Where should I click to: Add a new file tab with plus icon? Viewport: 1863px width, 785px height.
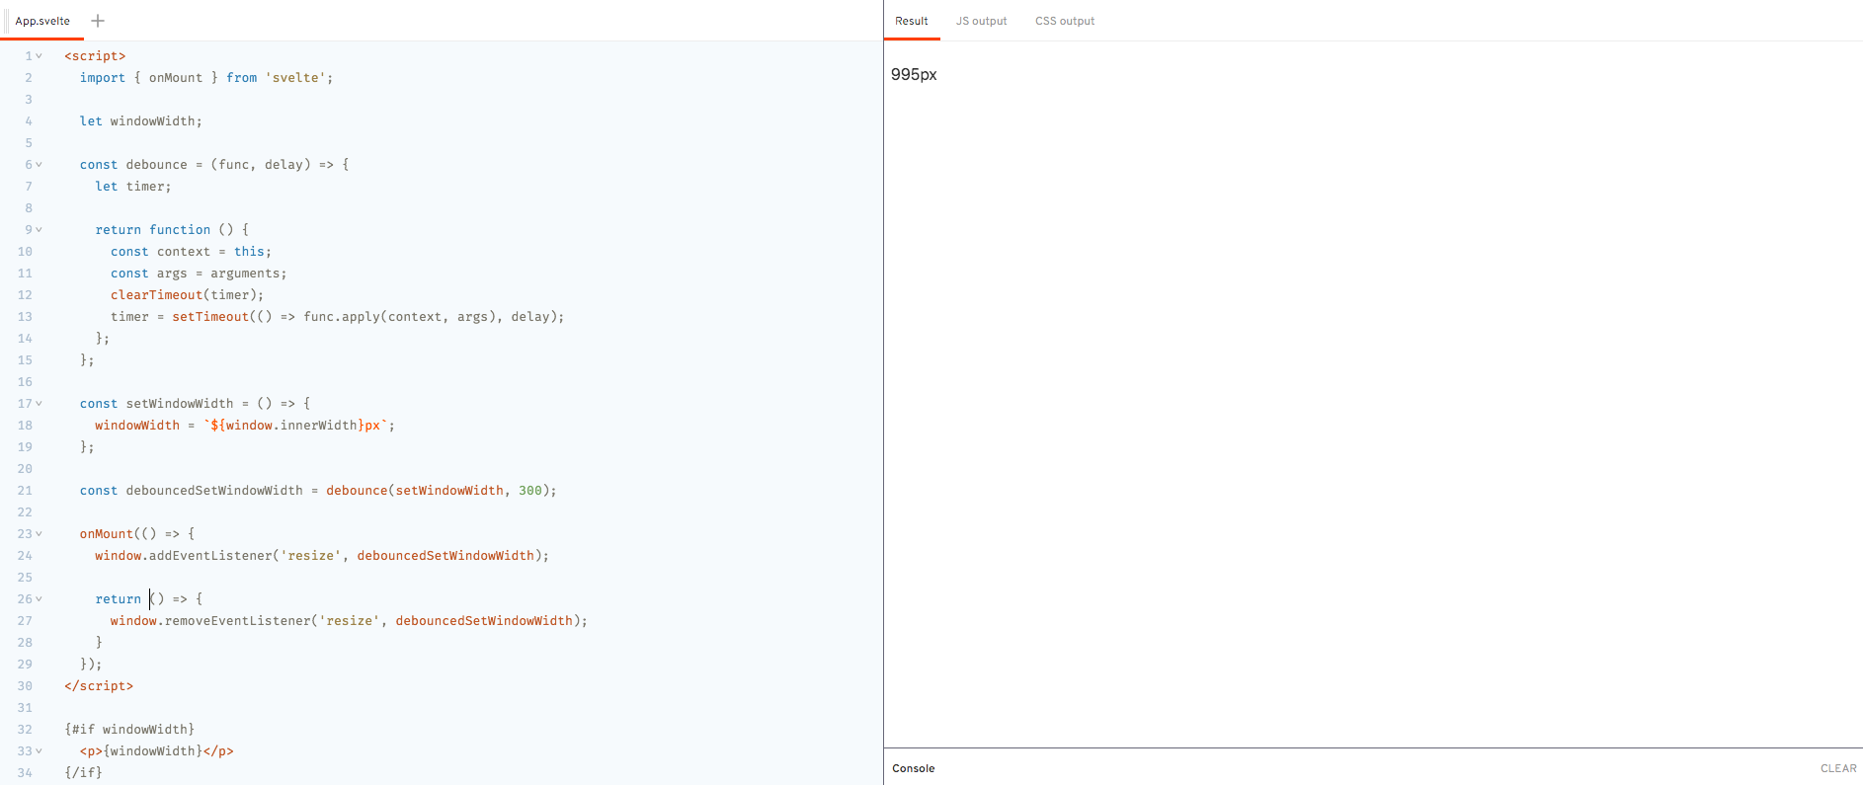(98, 21)
